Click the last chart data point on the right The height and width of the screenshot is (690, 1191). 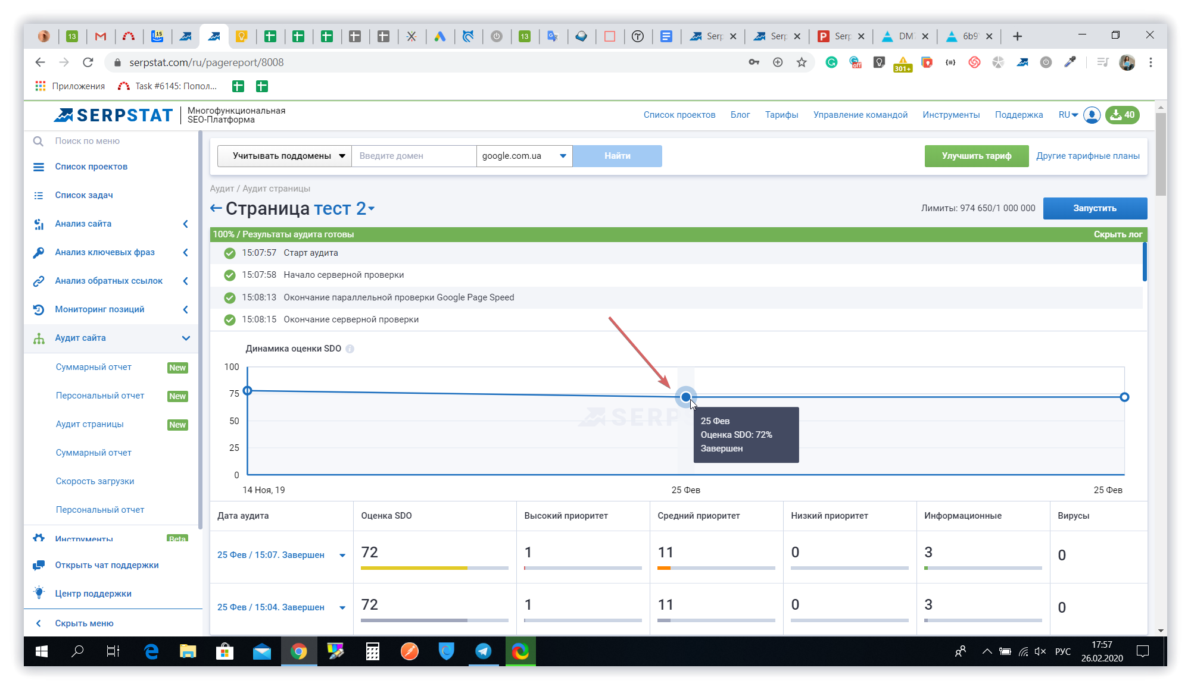[x=1124, y=397]
